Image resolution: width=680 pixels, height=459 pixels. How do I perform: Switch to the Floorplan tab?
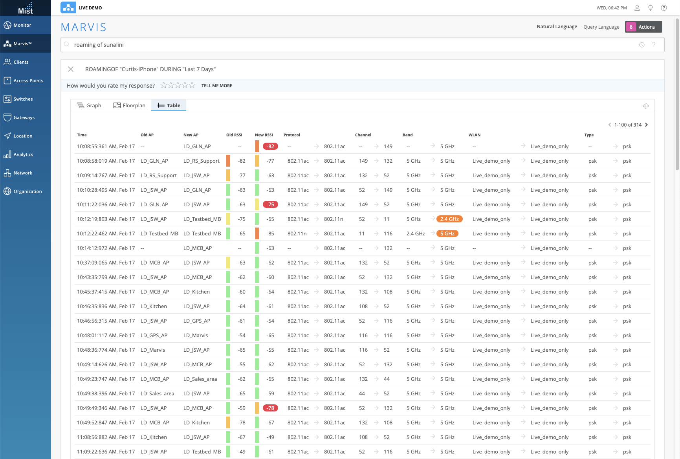coord(129,105)
